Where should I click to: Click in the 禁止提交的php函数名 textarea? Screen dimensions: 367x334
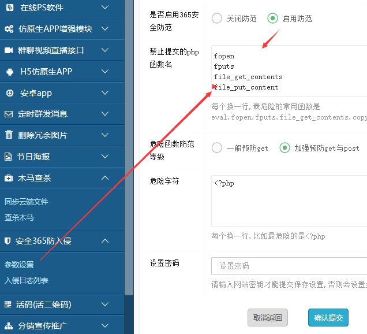(x=289, y=71)
